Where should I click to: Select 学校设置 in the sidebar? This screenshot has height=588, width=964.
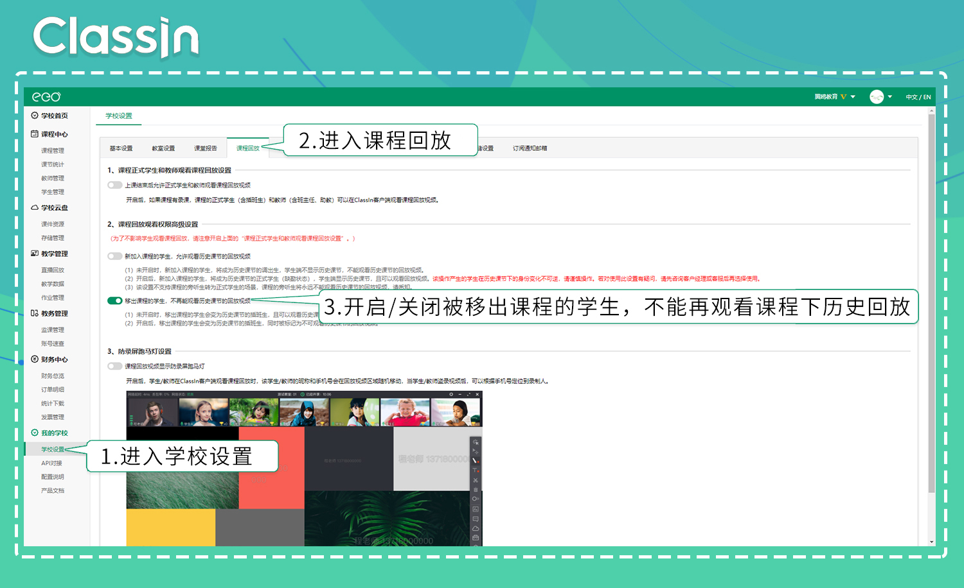click(x=53, y=449)
